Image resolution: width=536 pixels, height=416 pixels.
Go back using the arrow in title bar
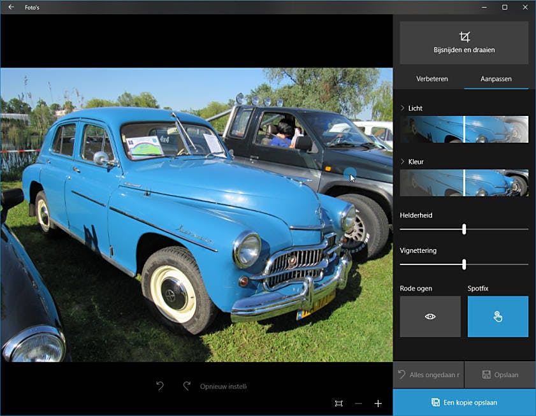coord(11,7)
